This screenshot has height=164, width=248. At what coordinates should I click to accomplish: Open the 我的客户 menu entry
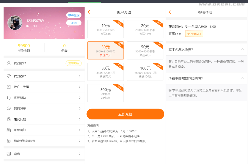pos(44,76)
